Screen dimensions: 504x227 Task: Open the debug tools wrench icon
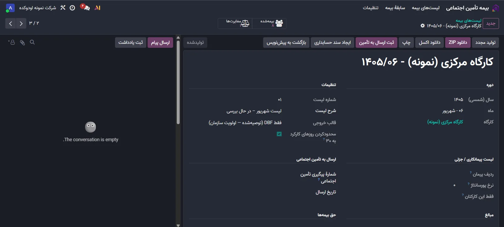point(63,8)
